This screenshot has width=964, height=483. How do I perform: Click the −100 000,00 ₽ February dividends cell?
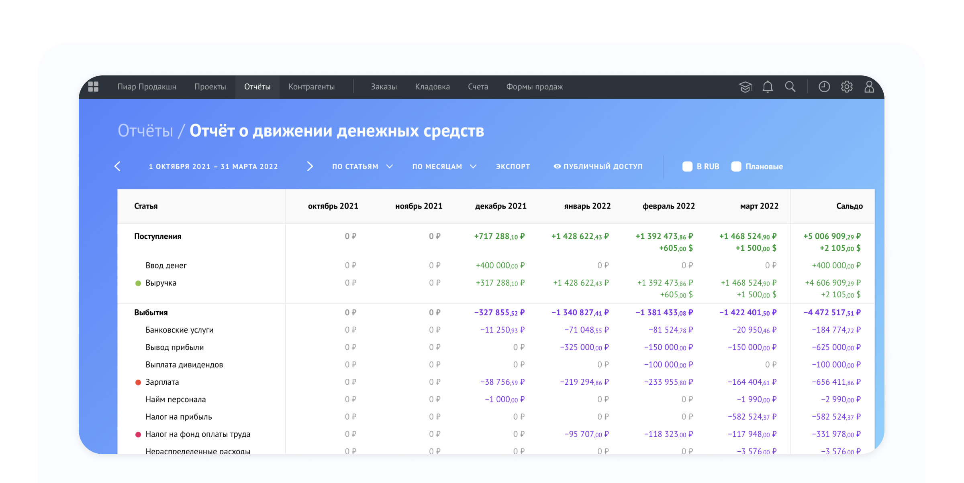click(x=669, y=365)
